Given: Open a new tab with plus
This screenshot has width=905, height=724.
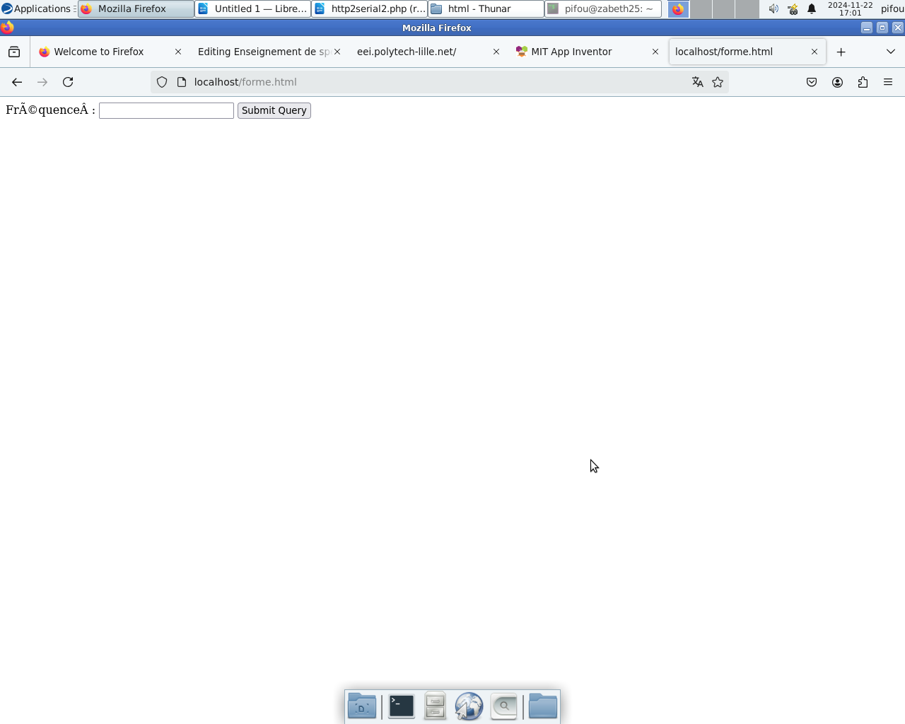Looking at the screenshot, I should (841, 52).
